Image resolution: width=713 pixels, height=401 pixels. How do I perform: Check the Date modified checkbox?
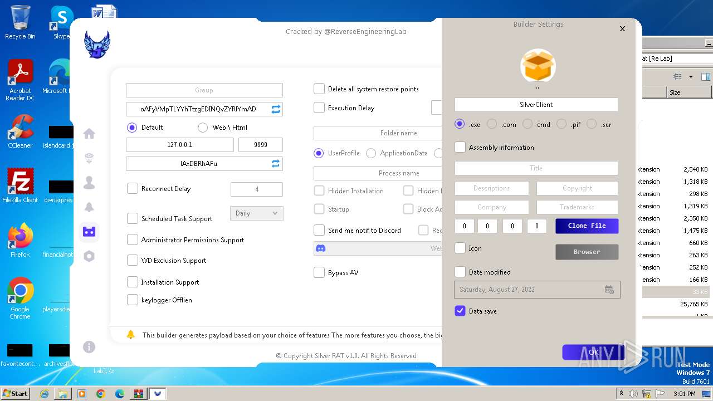click(x=460, y=272)
